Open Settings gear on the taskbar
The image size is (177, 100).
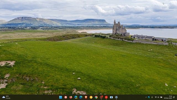point(116,97)
